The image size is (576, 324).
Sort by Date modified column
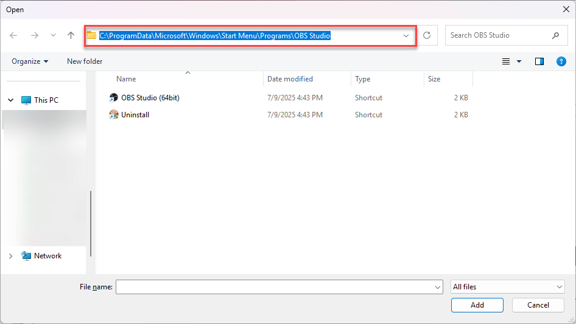click(x=290, y=79)
